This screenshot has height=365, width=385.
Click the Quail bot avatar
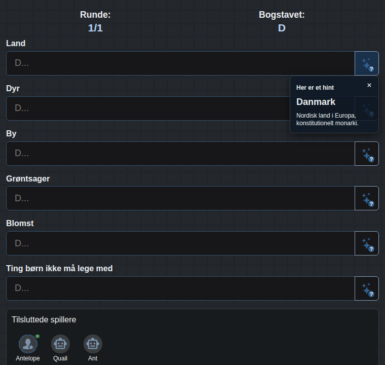pos(60,344)
